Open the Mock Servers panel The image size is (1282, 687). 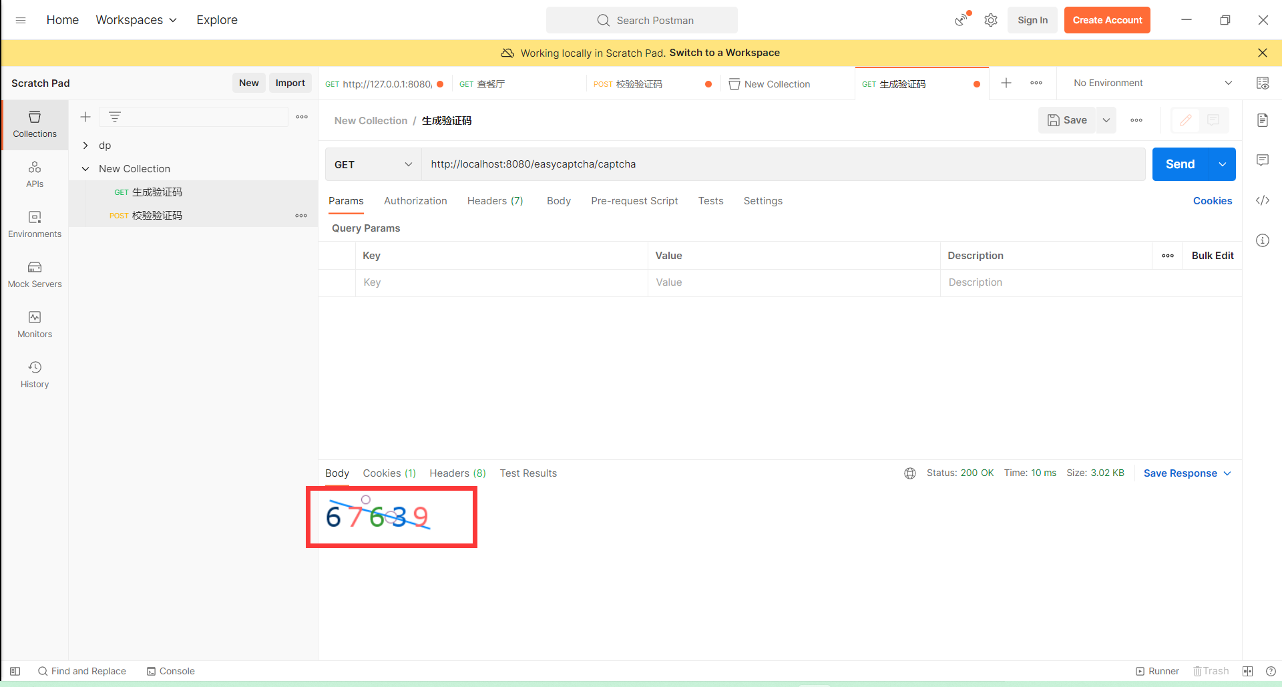point(34,274)
